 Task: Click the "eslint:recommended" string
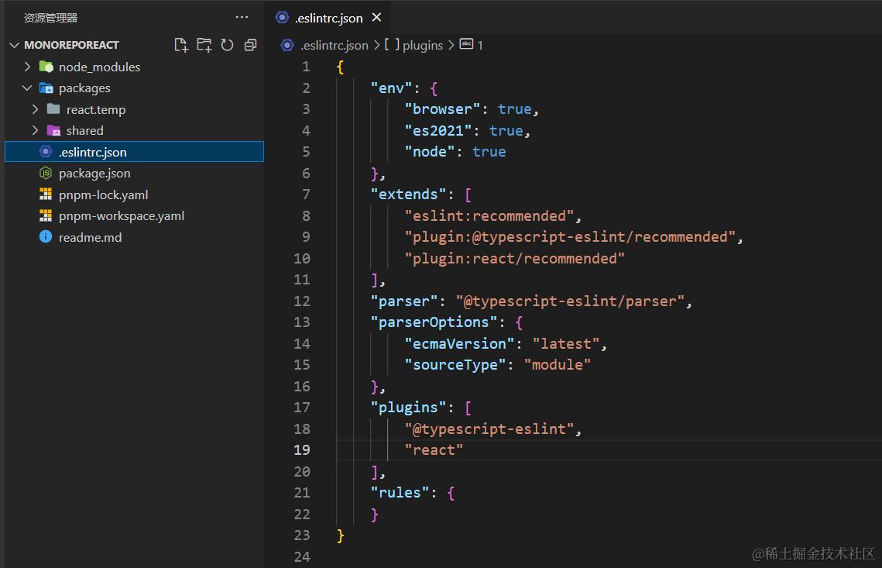(x=489, y=216)
